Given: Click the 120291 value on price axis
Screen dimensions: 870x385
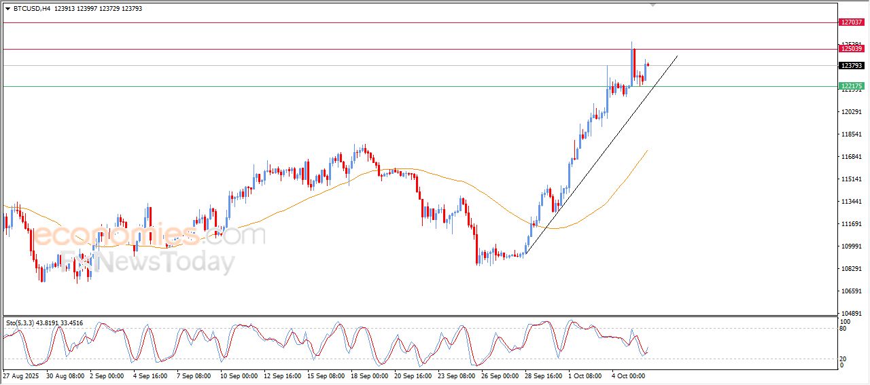Looking at the screenshot, I should point(851,112).
